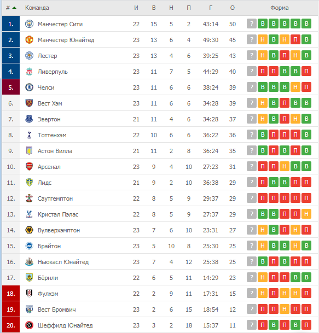Click the Шеффилд Юнайтед crest icon

[x=29, y=325]
